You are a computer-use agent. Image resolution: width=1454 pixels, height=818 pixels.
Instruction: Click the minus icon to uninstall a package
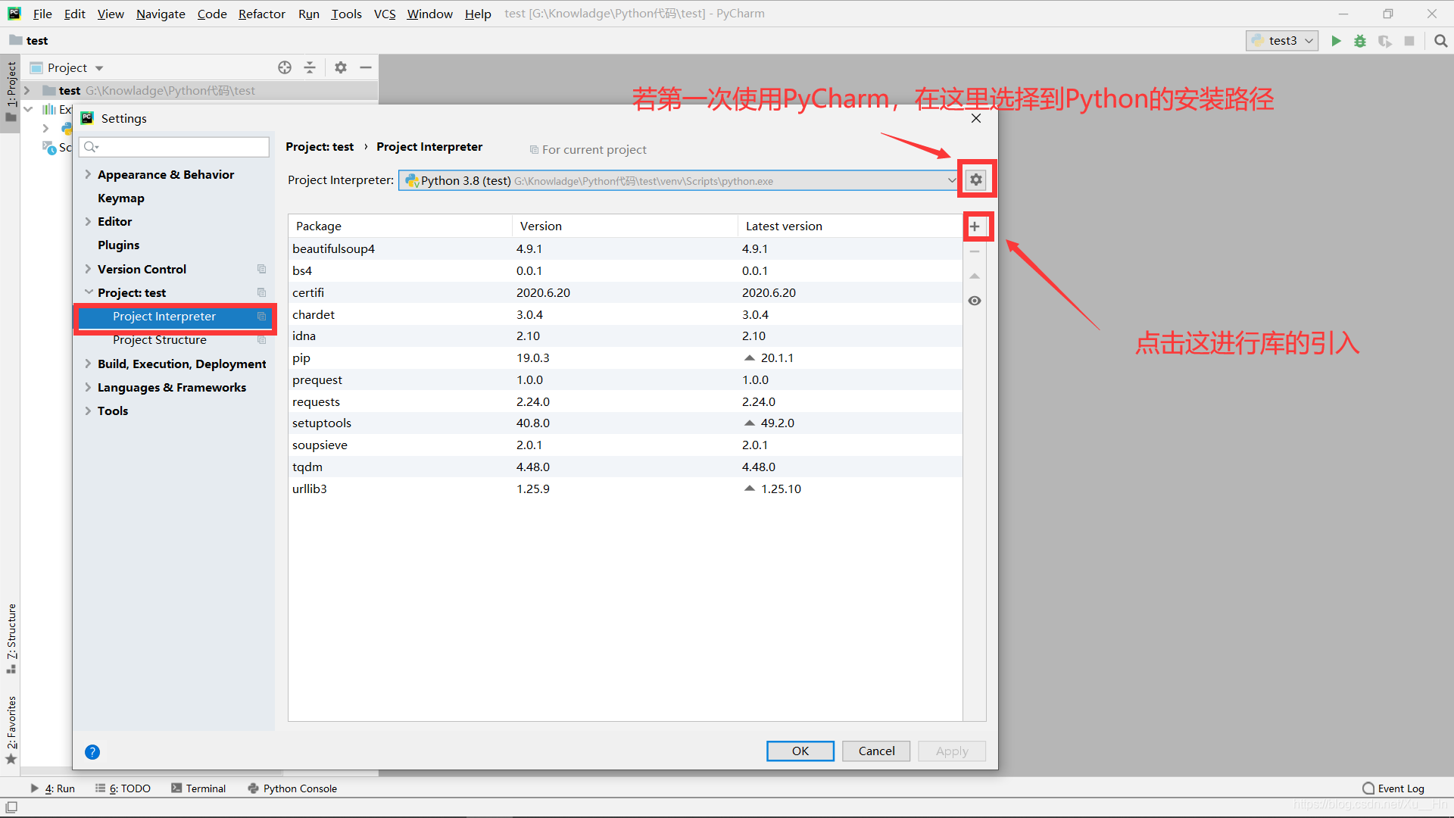tap(975, 251)
